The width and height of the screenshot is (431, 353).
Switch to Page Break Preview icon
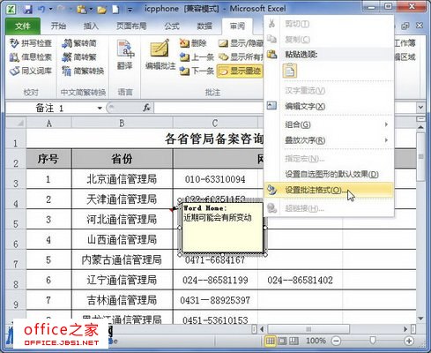pyautogui.click(x=294, y=341)
